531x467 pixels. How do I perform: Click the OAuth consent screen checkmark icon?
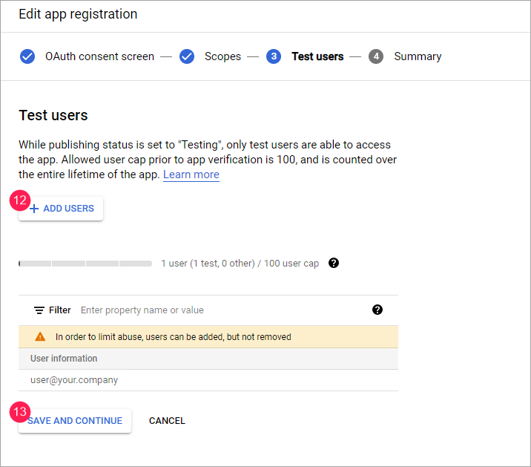pyautogui.click(x=27, y=56)
